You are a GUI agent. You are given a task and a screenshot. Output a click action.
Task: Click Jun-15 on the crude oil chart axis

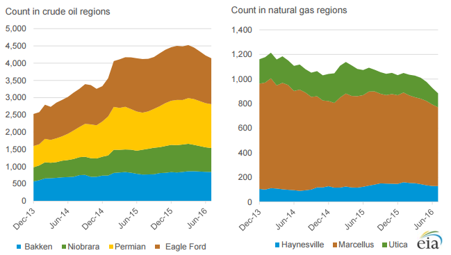(129, 218)
